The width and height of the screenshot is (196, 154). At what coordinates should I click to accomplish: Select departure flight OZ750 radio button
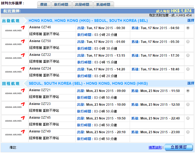[x=188, y=42]
